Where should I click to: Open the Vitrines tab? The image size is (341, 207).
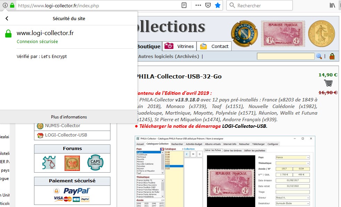pos(180,46)
